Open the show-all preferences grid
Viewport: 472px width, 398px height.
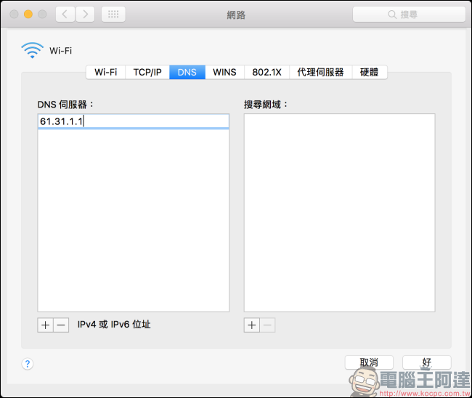[x=113, y=14]
